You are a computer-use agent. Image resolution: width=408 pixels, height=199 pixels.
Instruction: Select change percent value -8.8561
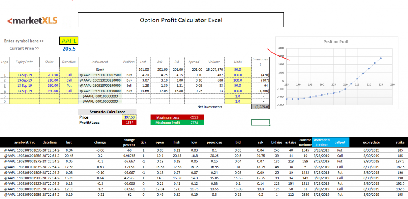pos(129,189)
